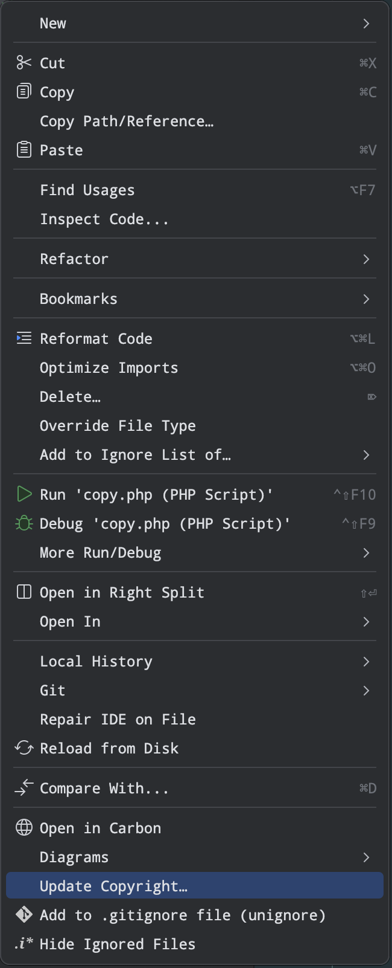Select Update Copyright… menu entry
Image resolution: width=392 pixels, height=968 pixels.
coord(113,886)
